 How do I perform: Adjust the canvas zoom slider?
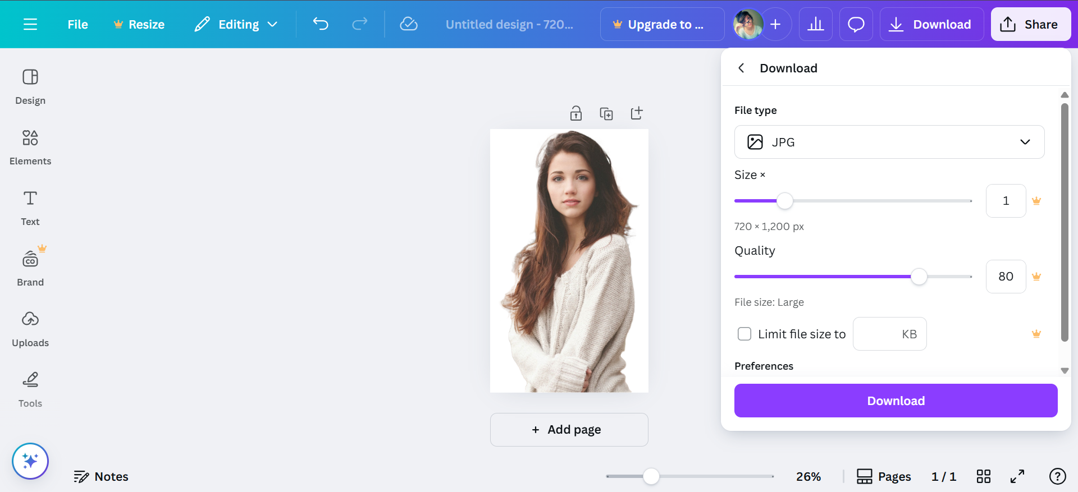[x=651, y=476]
